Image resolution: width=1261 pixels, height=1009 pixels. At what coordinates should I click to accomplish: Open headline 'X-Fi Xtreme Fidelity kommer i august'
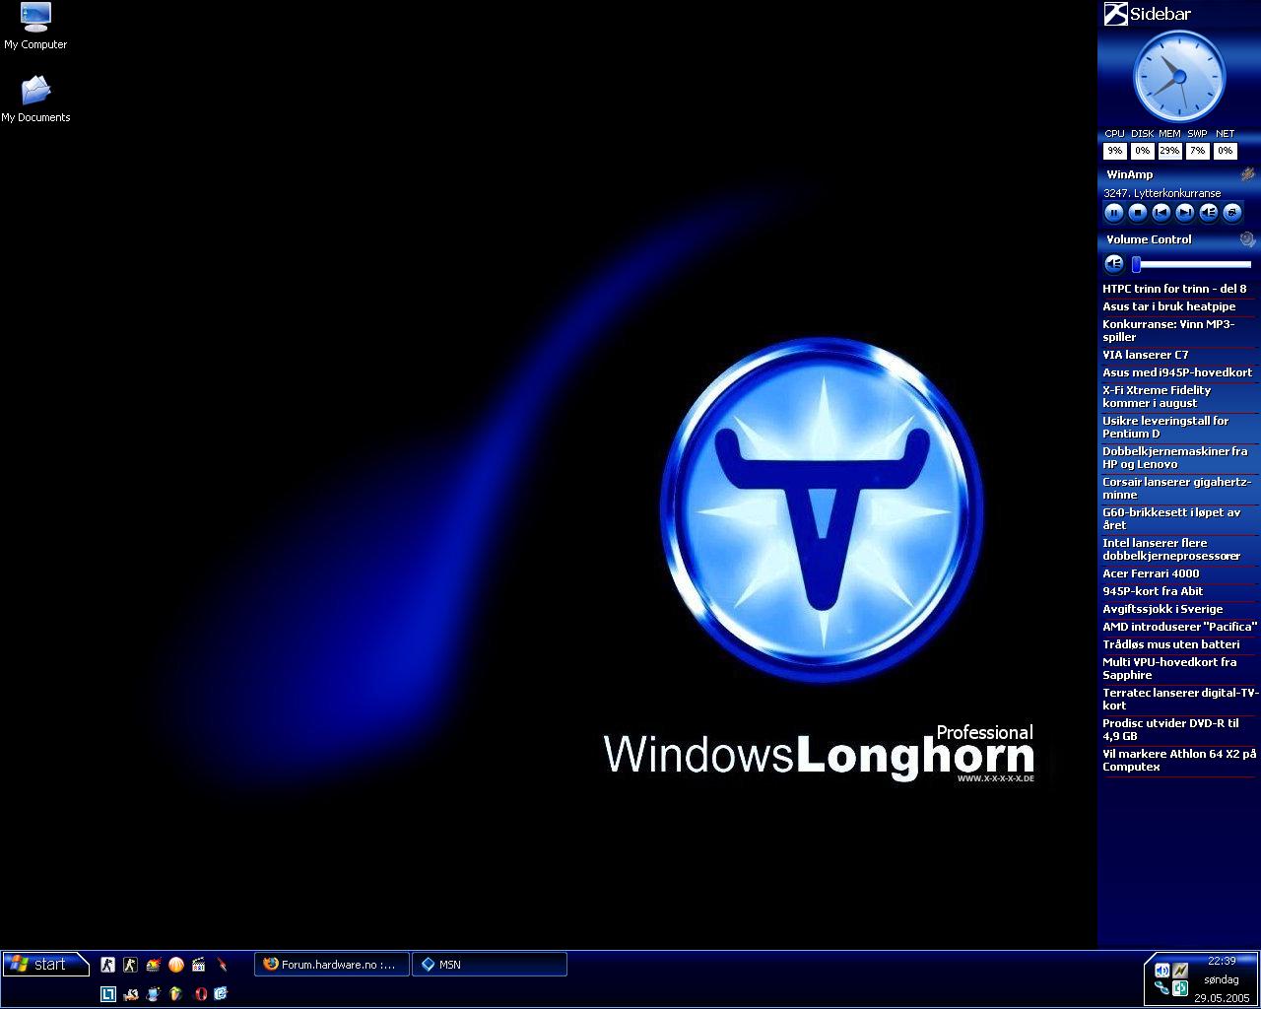[1157, 396]
